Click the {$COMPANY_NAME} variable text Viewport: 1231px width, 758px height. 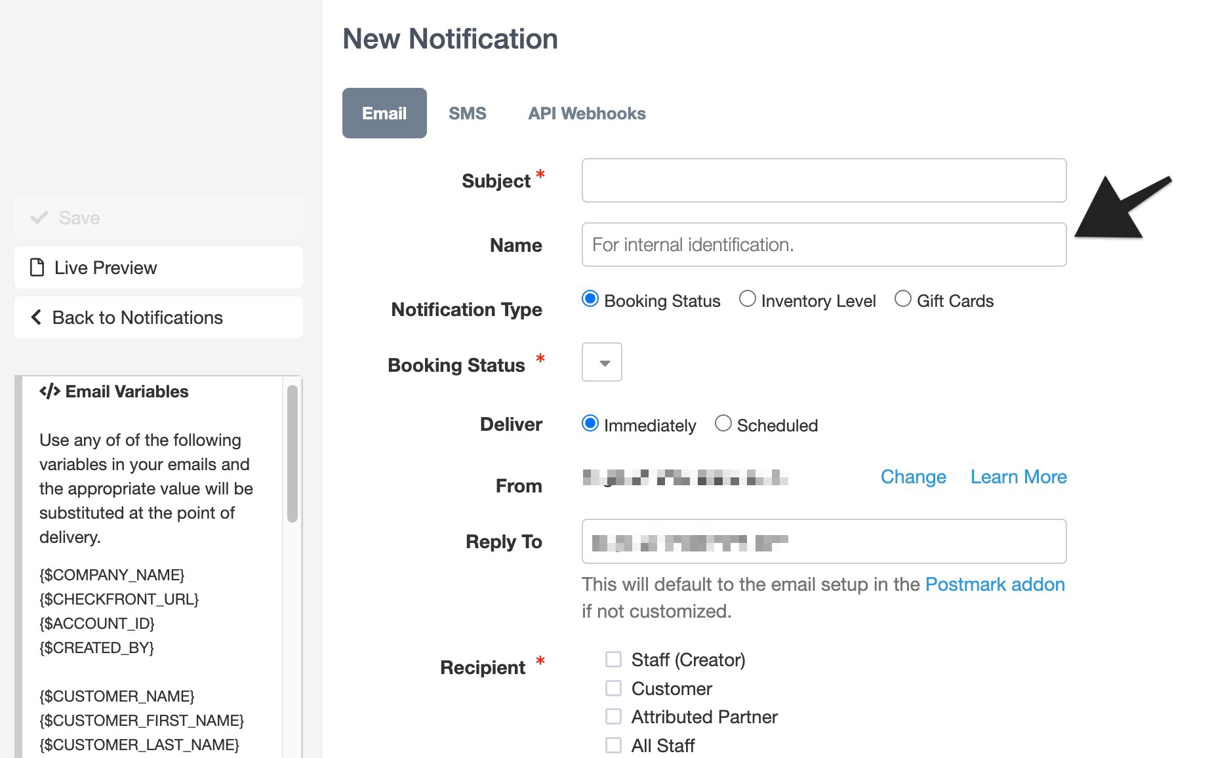click(112, 575)
